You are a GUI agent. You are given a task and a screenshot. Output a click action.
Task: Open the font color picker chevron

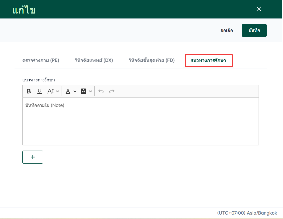click(75, 92)
